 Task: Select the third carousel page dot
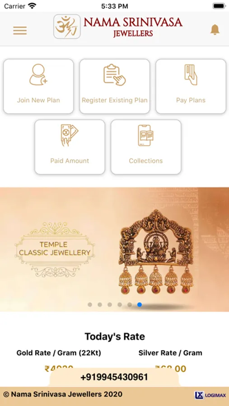(110, 305)
